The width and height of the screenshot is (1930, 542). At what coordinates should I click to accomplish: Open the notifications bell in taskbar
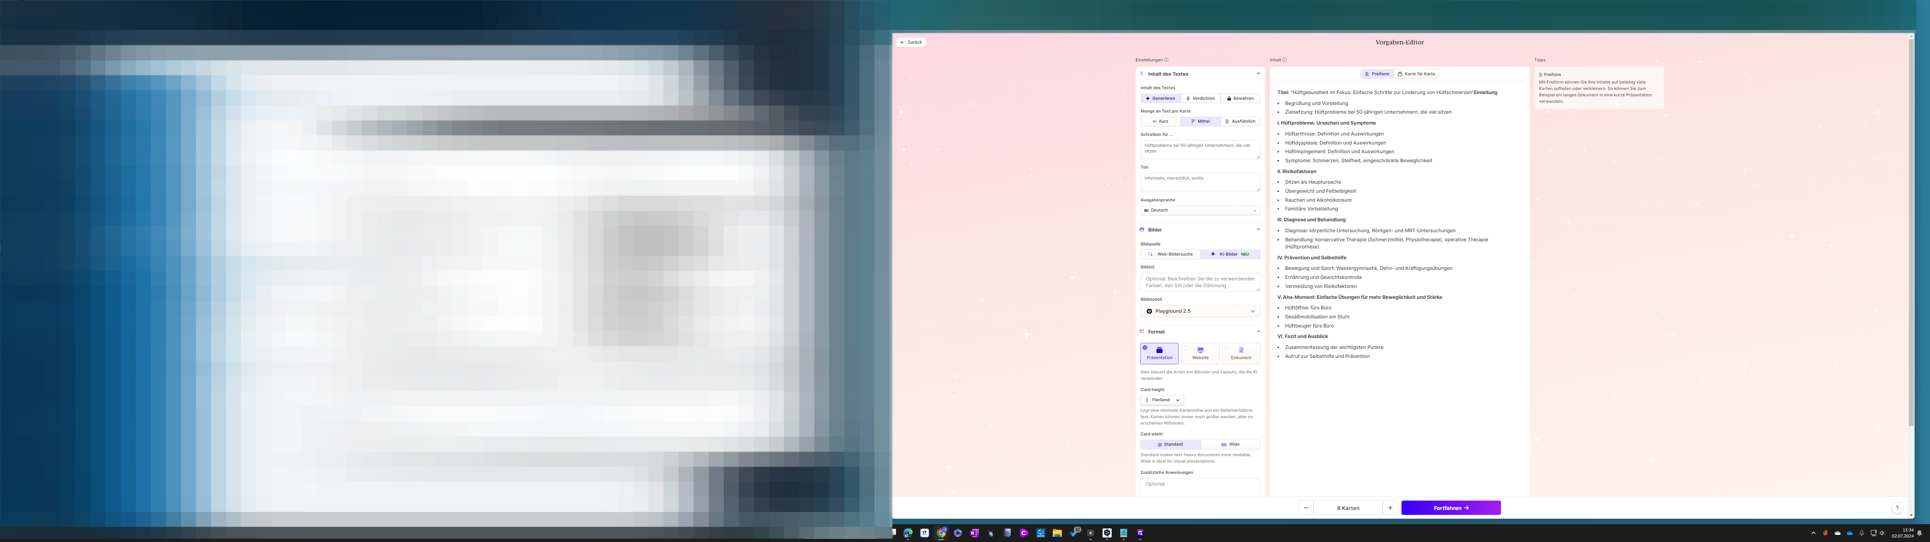1919,533
